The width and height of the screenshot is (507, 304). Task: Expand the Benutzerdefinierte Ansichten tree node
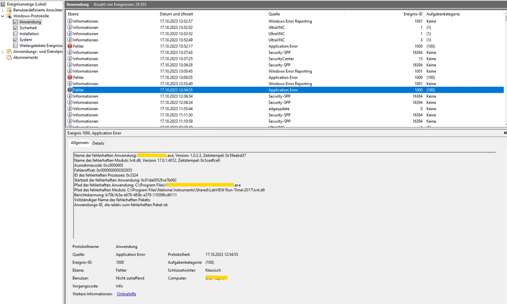pos(3,10)
